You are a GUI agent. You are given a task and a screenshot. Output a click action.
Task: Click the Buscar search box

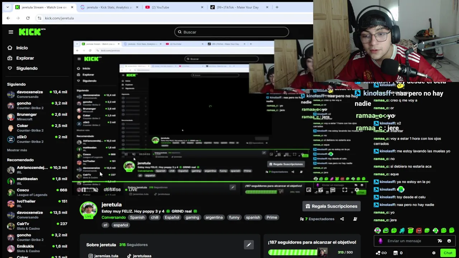pyautogui.click(x=232, y=32)
